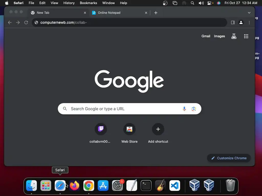Open the App Store dock icon
The image size is (262, 196).
(x=103, y=186)
